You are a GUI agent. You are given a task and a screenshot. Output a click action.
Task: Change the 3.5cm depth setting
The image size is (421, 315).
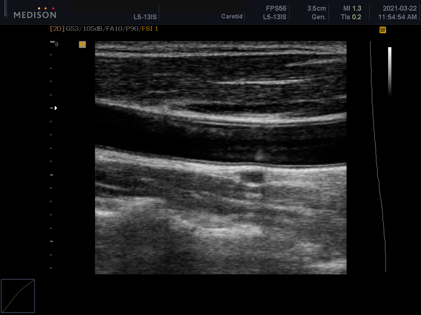(316, 9)
